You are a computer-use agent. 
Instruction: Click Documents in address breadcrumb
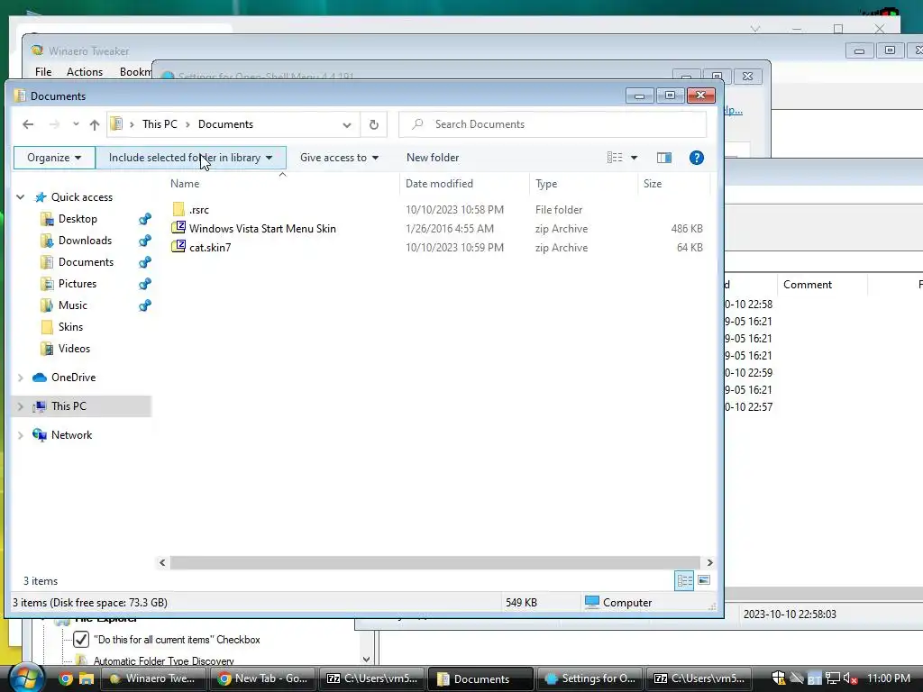pyautogui.click(x=225, y=124)
